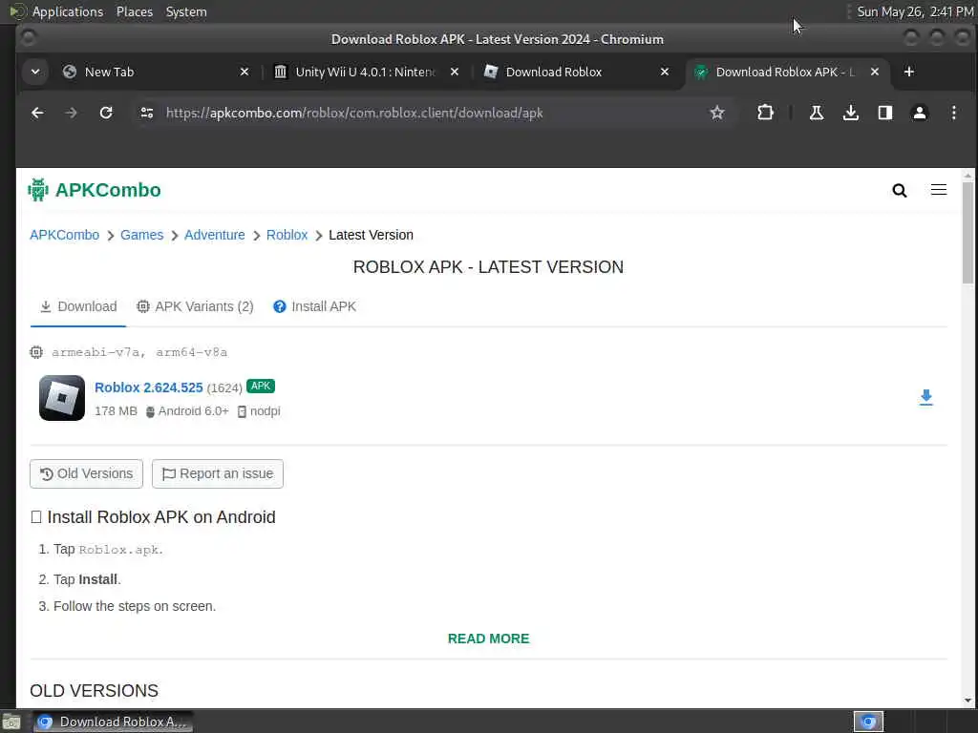This screenshot has height=733, width=978.
Task: Click the scrollbar up arrow
Action: (967, 176)
